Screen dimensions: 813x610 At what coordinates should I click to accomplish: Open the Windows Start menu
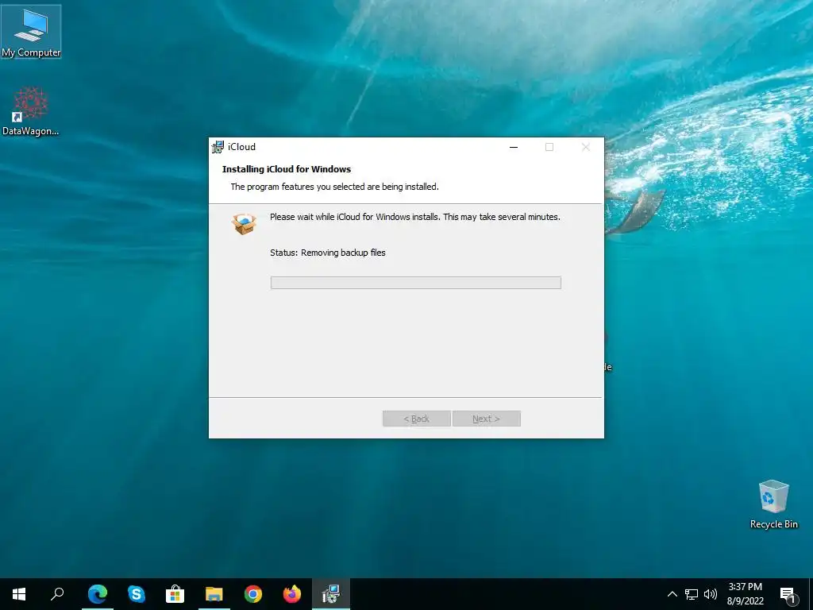(x=19, y=594)
